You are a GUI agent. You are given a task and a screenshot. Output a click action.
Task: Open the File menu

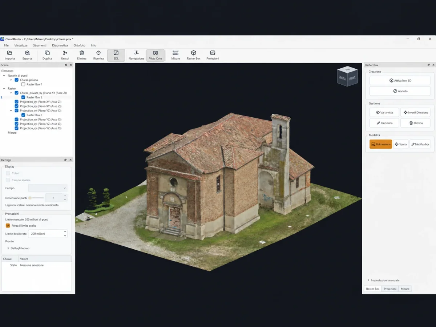(x=6, y=45)
